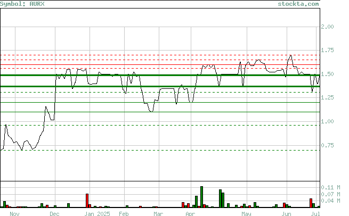Click the red volume bar in late June
This screenshot has width=349, height=216.
tap(311, 203)
